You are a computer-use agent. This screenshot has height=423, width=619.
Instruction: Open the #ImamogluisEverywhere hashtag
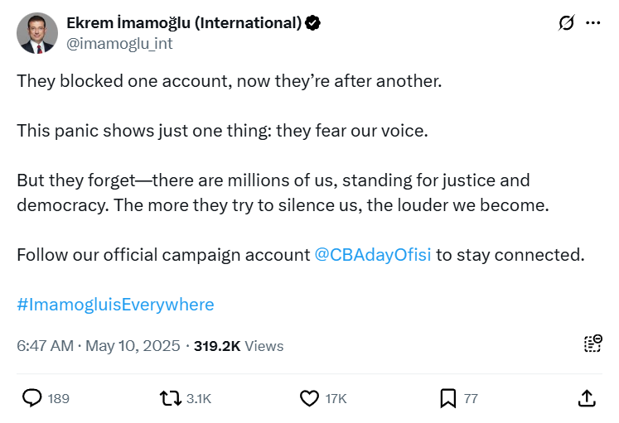point(115,304)
